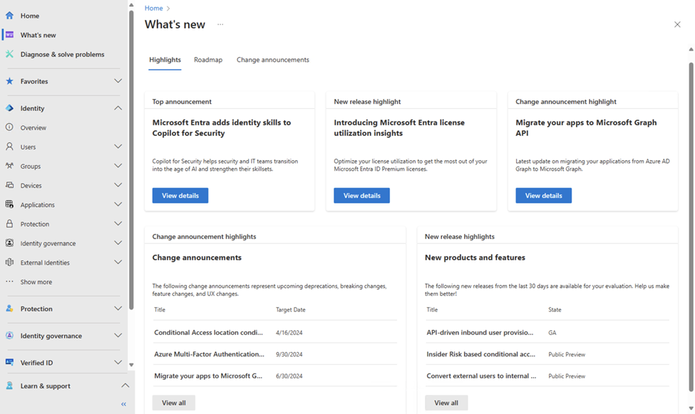Expand the Groups menu chevron
695x414 pixels.
(x=118, y=166)
